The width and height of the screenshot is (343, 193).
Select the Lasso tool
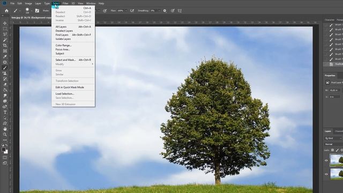pyautogui.click(x=5, y=34)
